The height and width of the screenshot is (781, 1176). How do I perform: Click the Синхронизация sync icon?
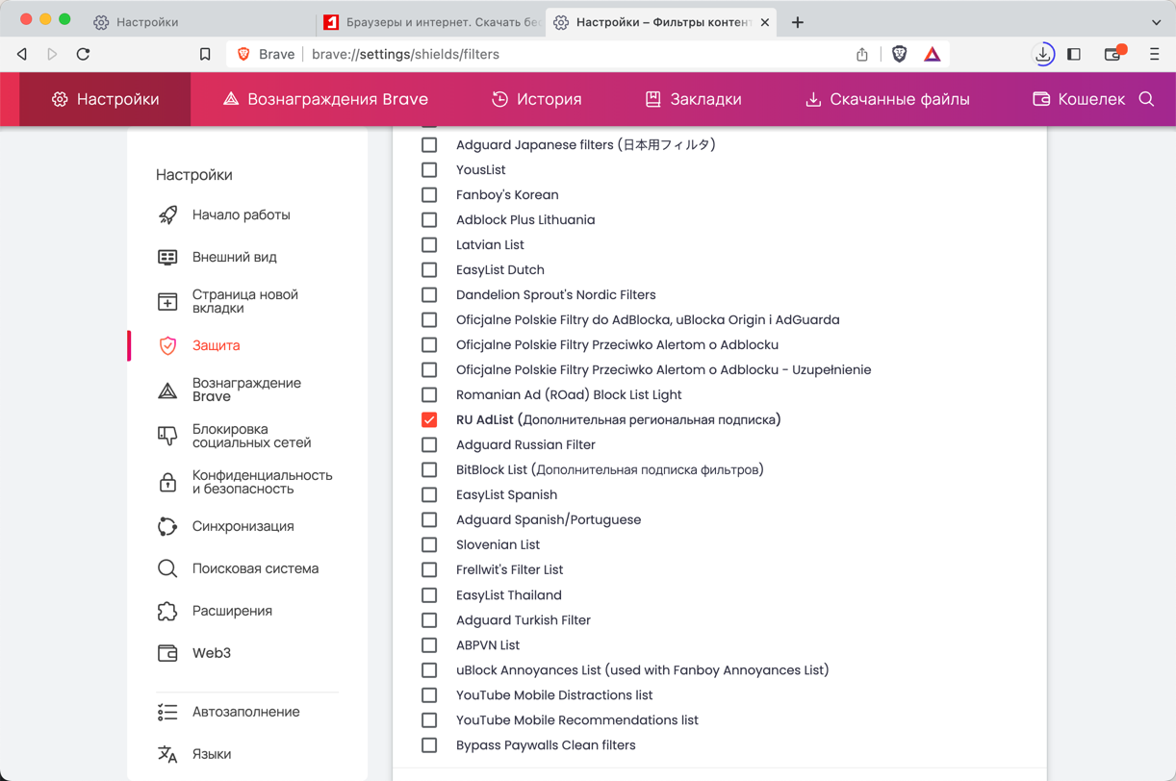click(x=167, y=526)
